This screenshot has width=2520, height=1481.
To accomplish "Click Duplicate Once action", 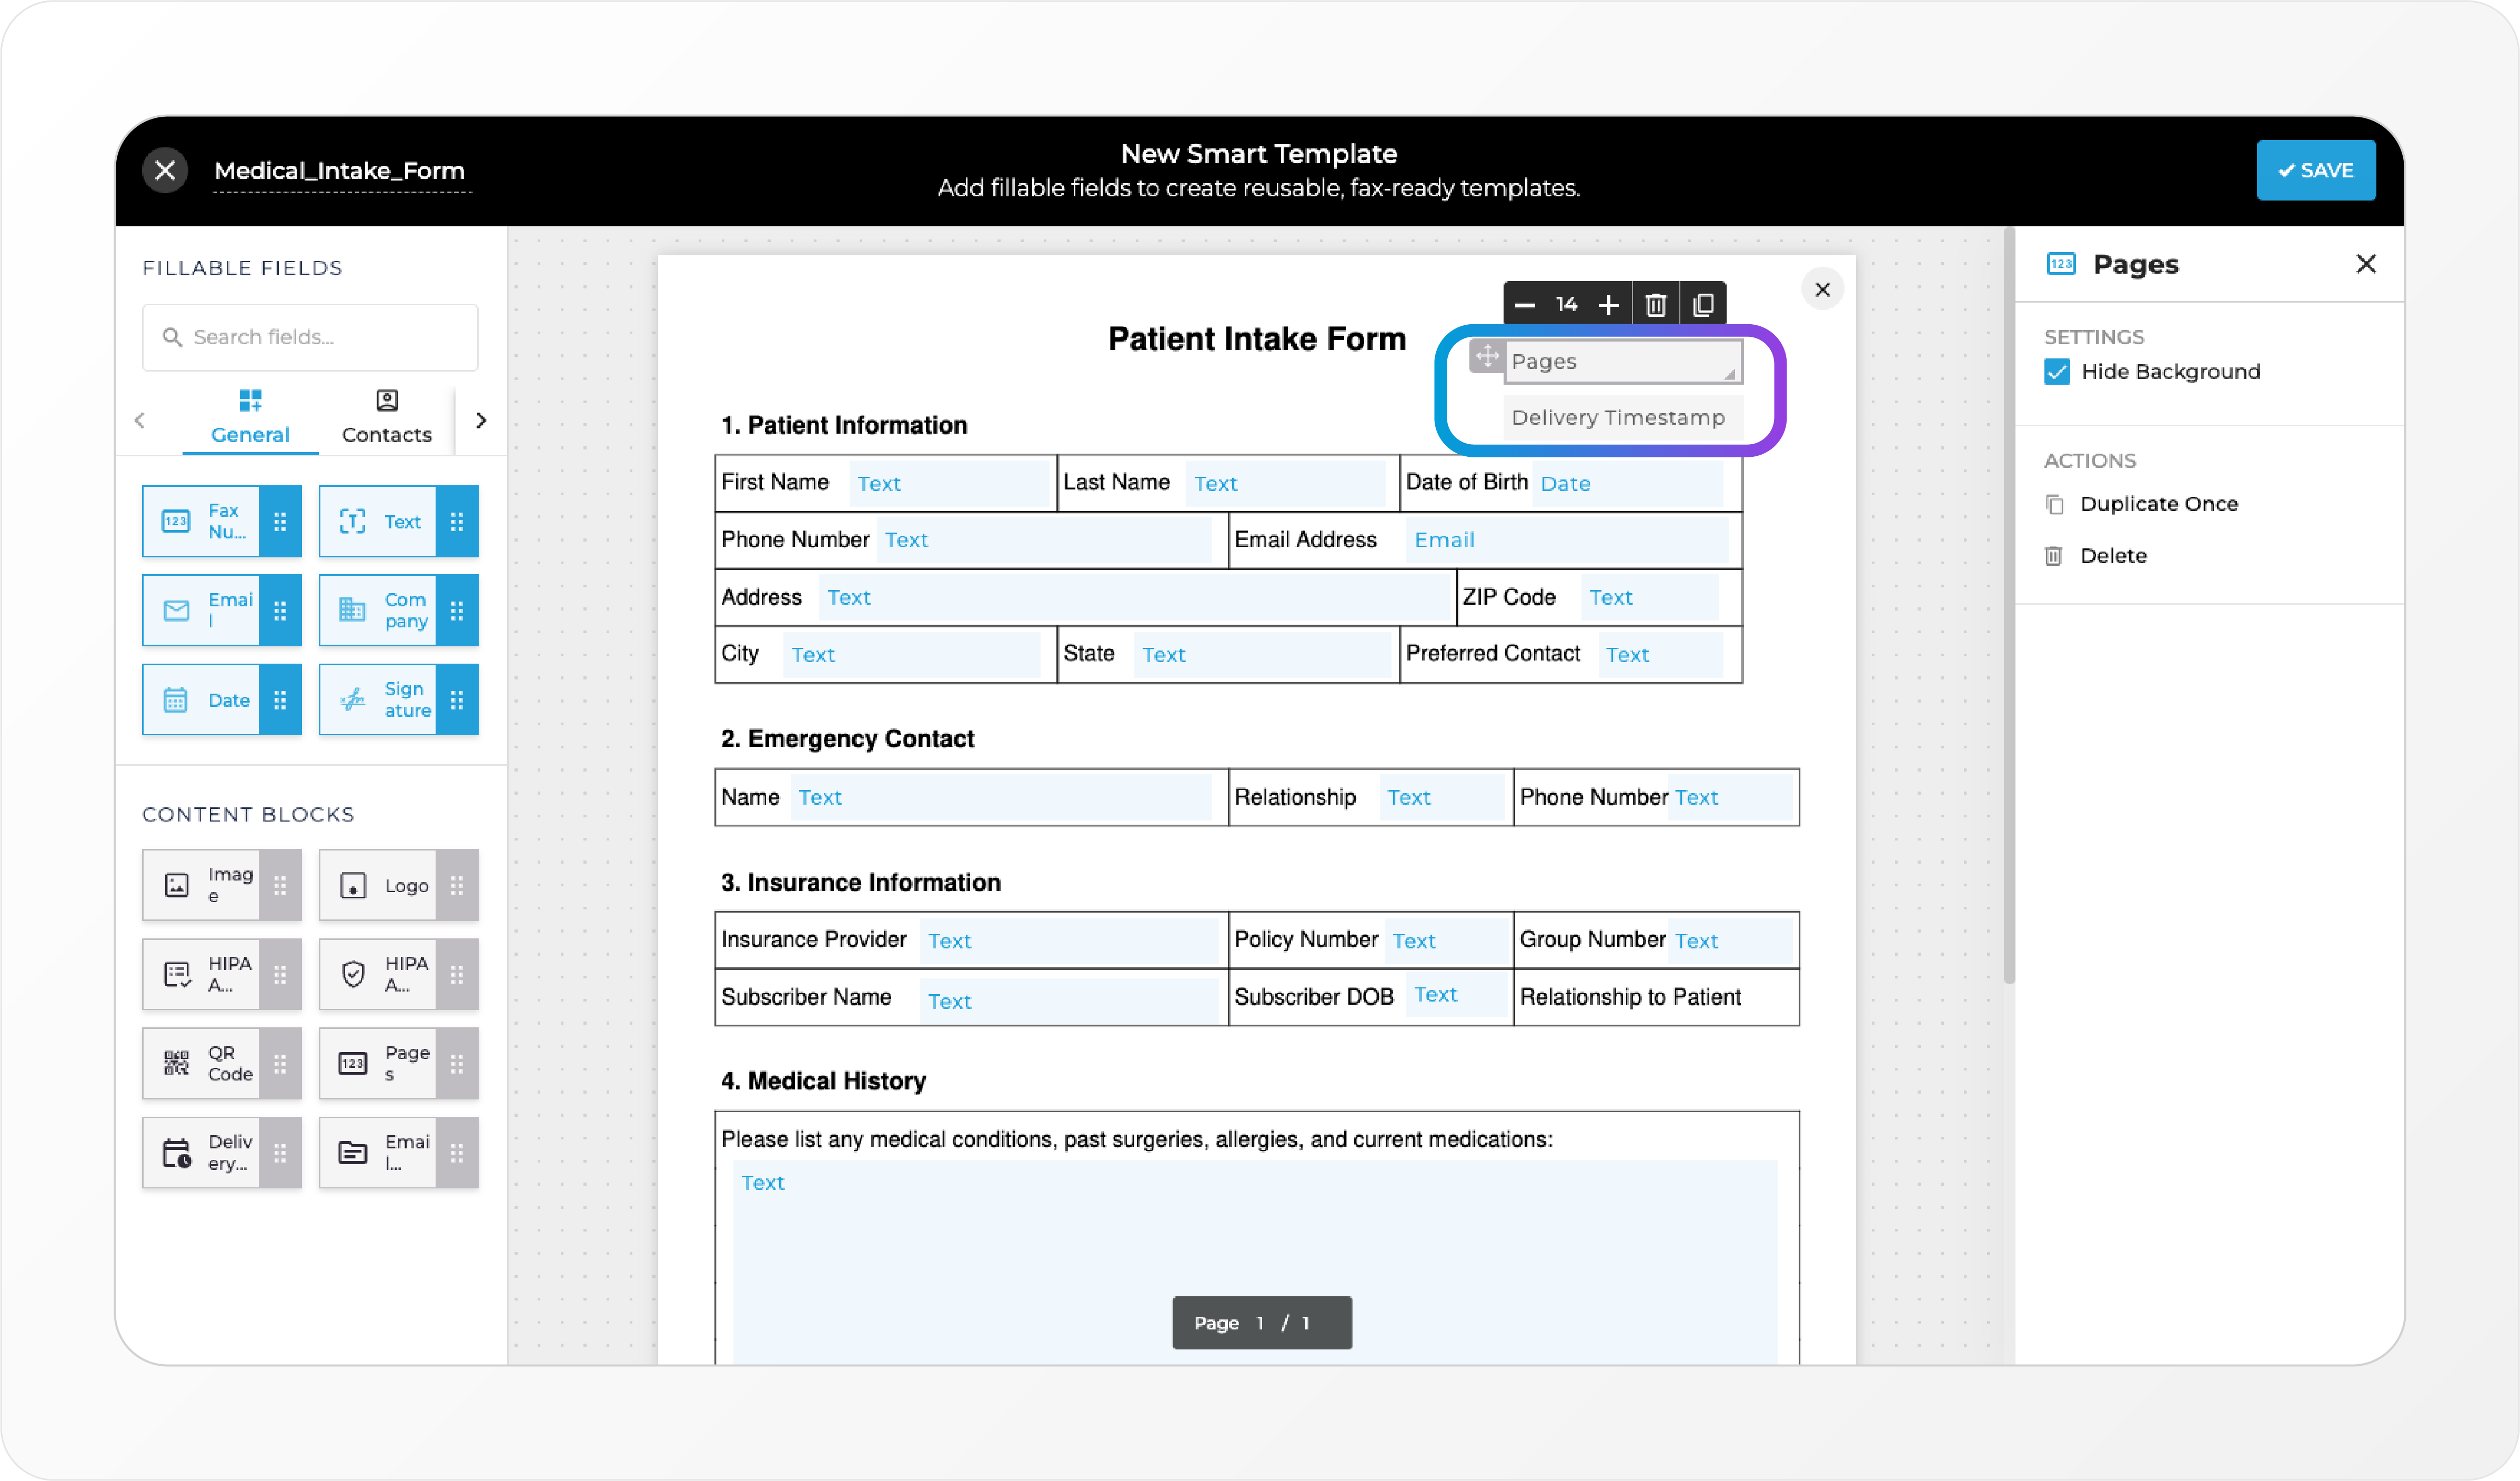I will (x=2158, y=504).
